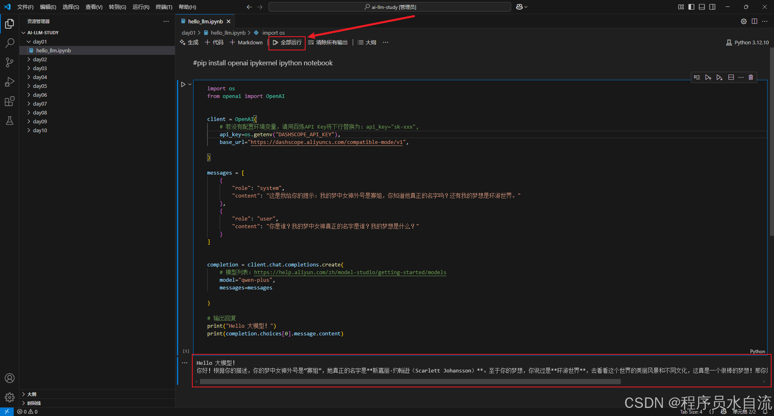
Task: Go forward with navigation arrow
Action: [x=260, y=7]
